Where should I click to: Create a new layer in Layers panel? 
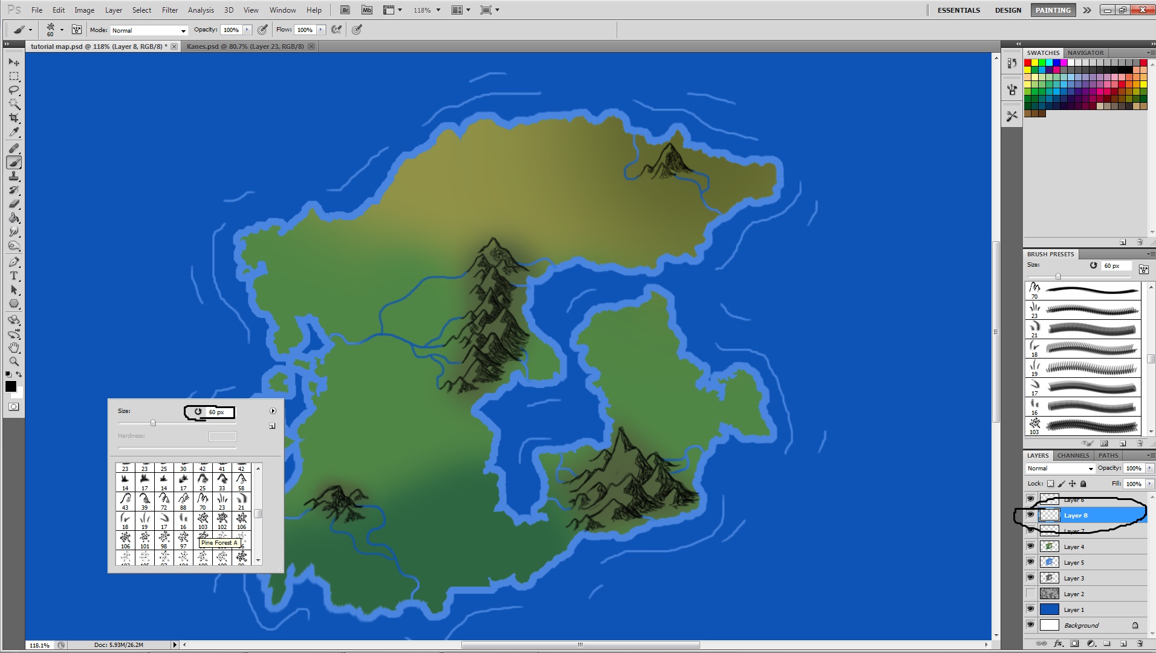(x=1123, y=643)
